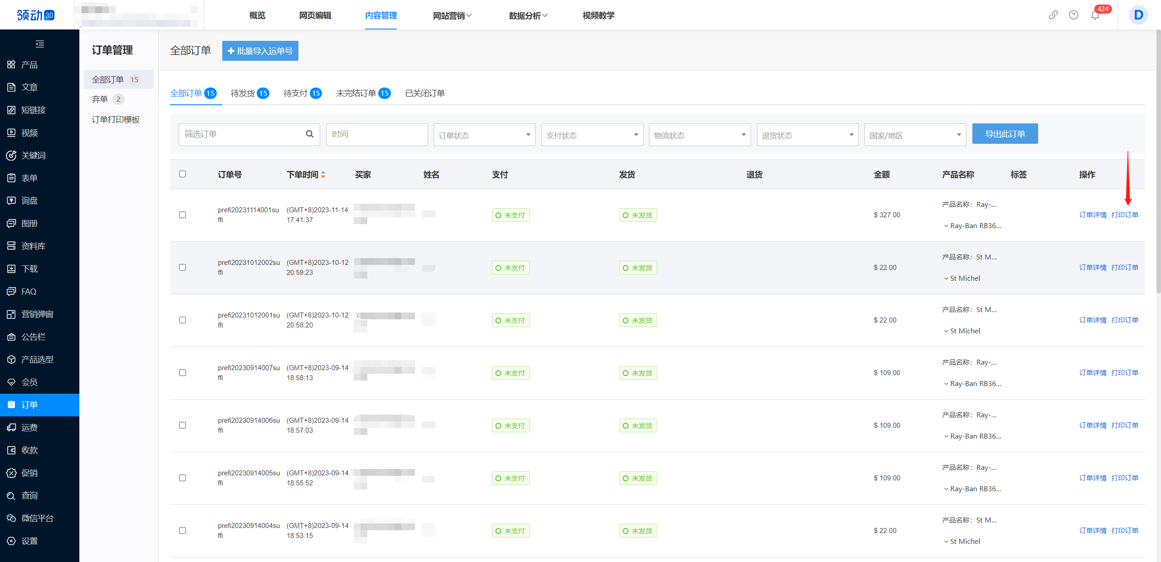Viewport: 1161px width, 562px height.
Task: Click the 批量导入运单号 button
Action: 260,51
